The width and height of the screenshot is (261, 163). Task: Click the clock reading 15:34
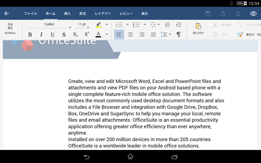click(x=254, y=3)
